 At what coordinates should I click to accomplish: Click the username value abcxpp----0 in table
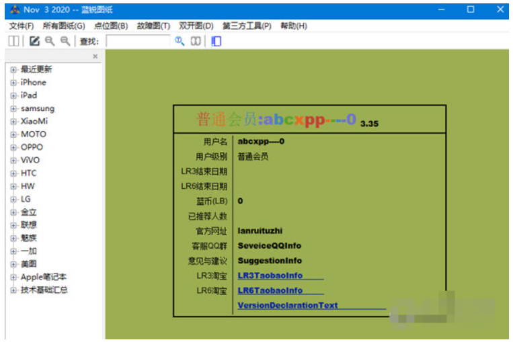261,141
